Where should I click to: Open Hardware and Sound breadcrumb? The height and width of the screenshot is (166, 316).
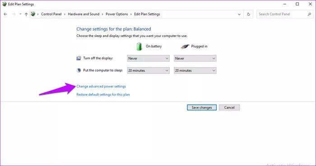point(84,14)
